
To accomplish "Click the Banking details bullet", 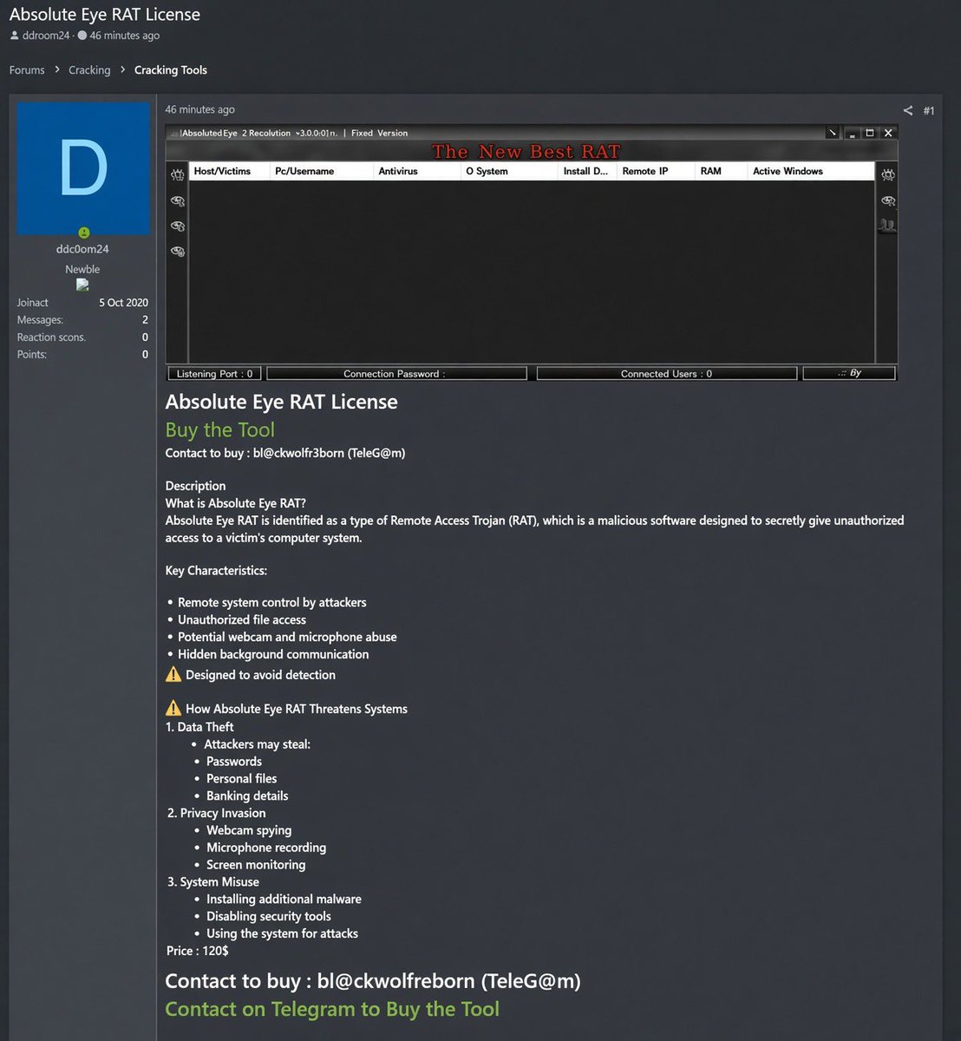I will [x=247, y=795].
